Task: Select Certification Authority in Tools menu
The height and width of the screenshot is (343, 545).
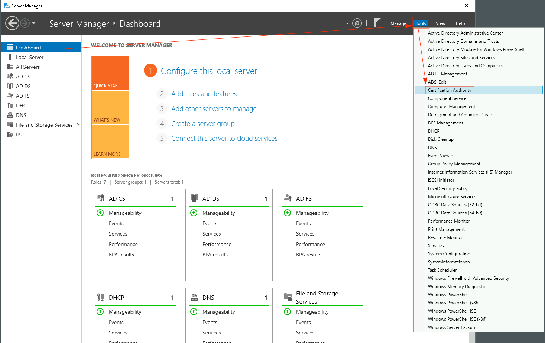Action: pyautogui.click(x=479, y=90)
